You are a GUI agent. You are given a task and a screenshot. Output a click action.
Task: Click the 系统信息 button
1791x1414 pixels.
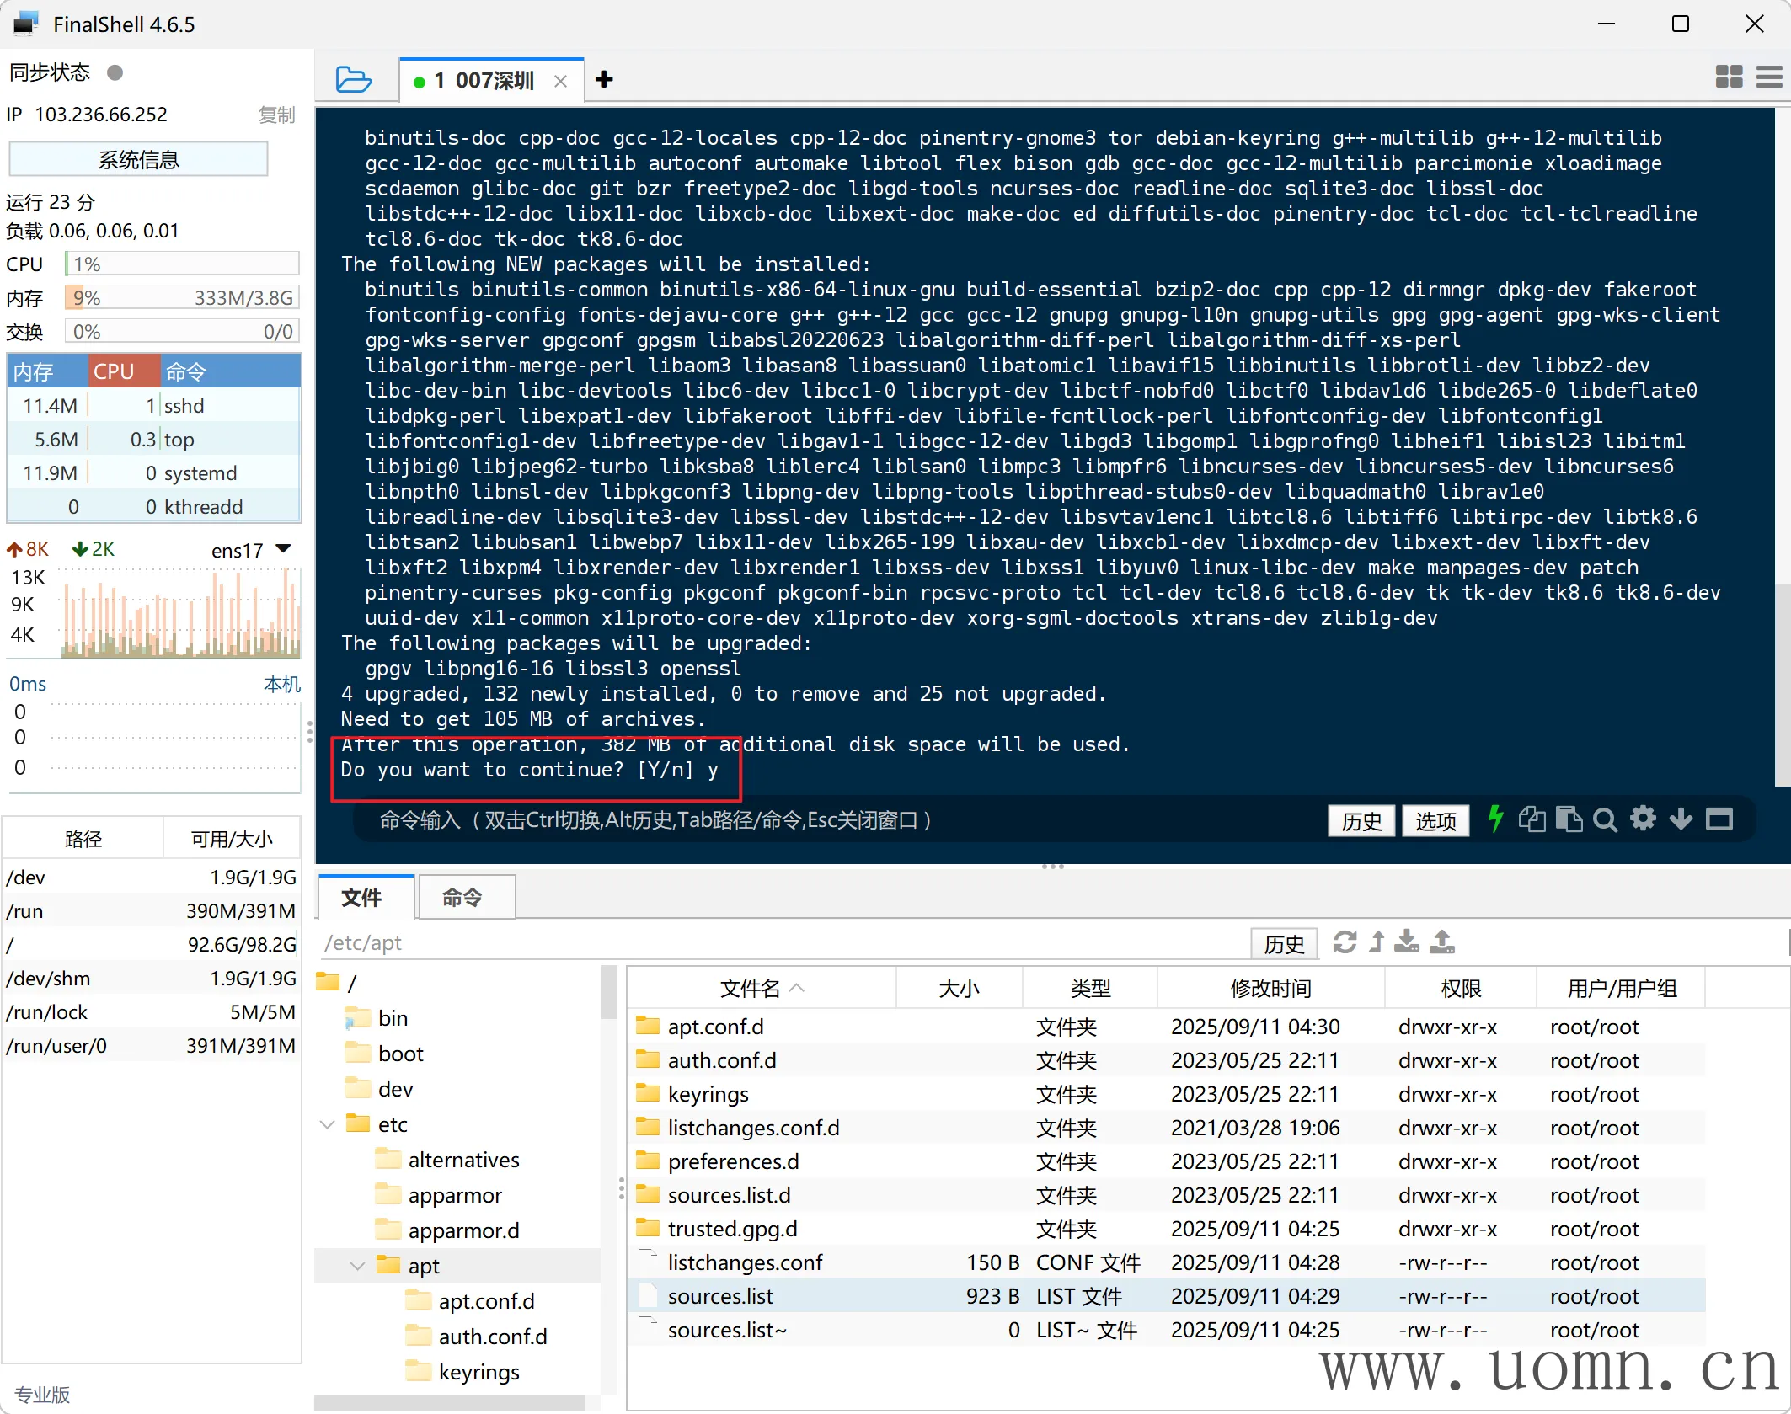click(139, 160)
